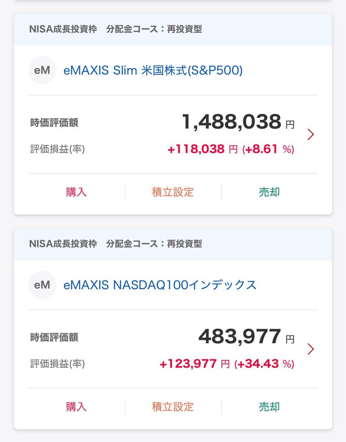Viewport: 346px width, 442px height.
Task: Open eMAXIS NASDAQ100インデックス fund link
Action: click(x=160, y=285)
